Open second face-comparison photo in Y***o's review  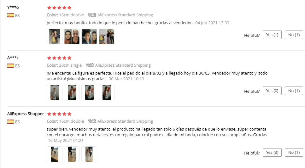coord(89,36)
